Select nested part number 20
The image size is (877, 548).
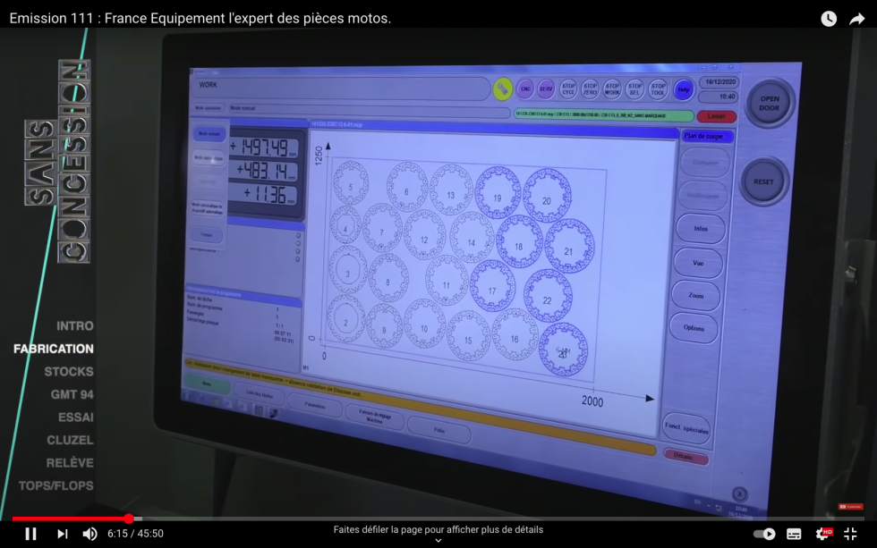coord(547,196)
